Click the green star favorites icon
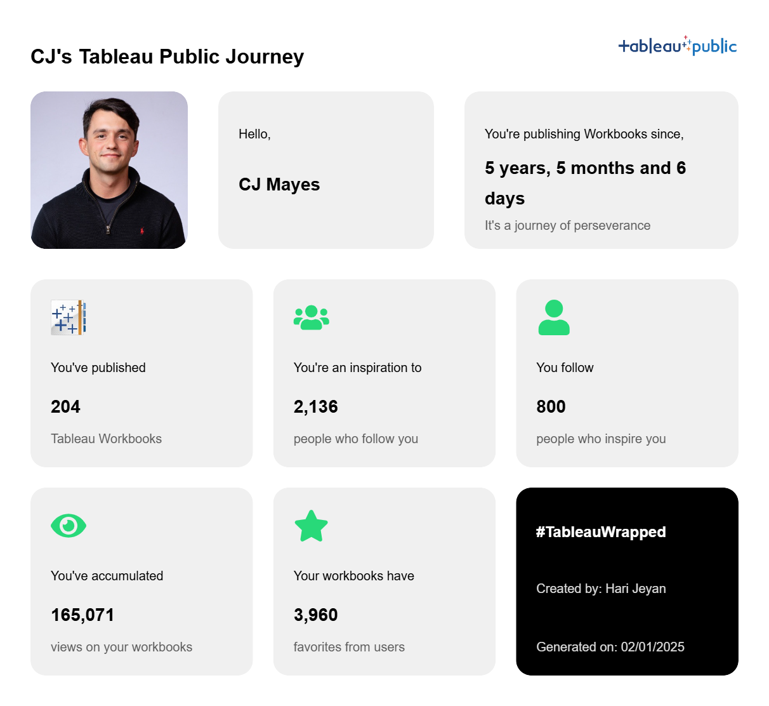This screenshot has height=706, width=769. tap(311, 526)
